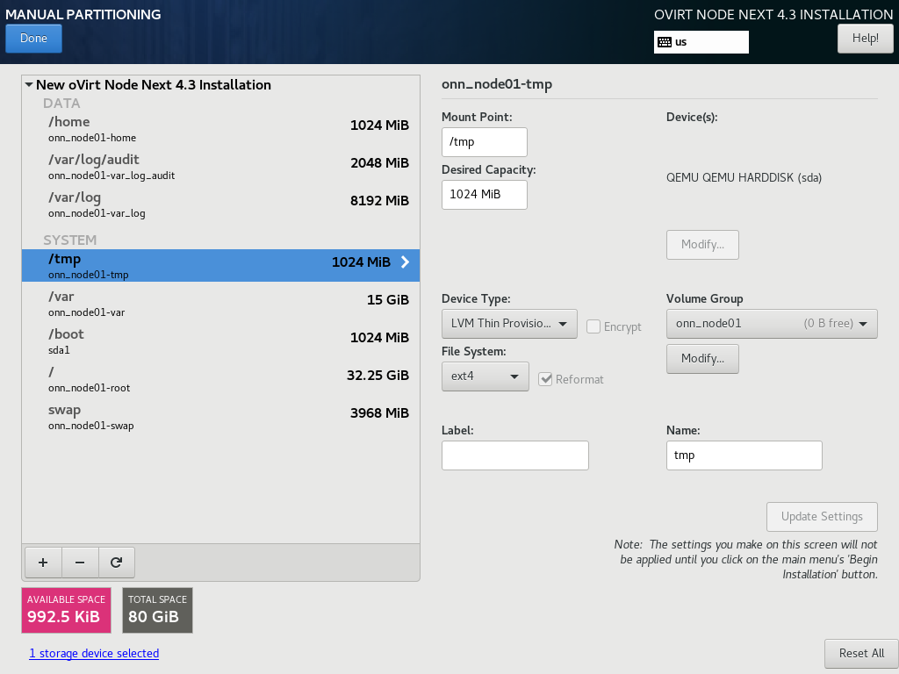Screen dimensions: 899x674
Task: Click the 8192 MiB size value
Action: [x=379, y=201]
